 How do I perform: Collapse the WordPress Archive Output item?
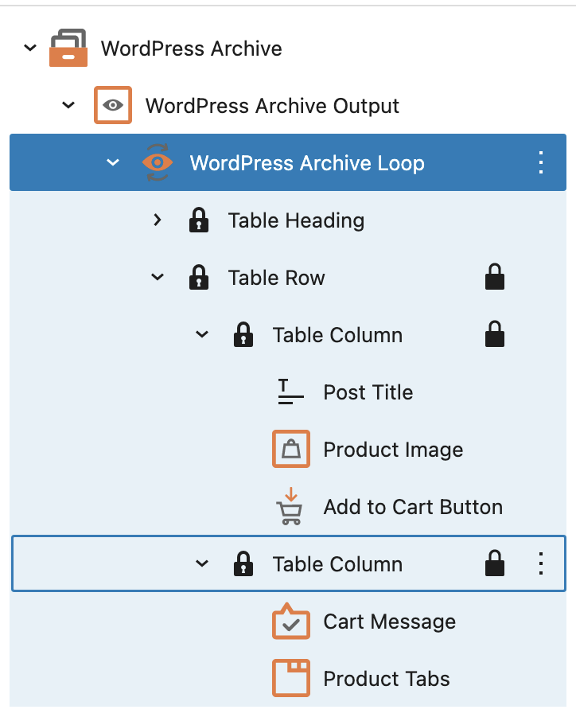pyautogui.click(x=68, y=105)
